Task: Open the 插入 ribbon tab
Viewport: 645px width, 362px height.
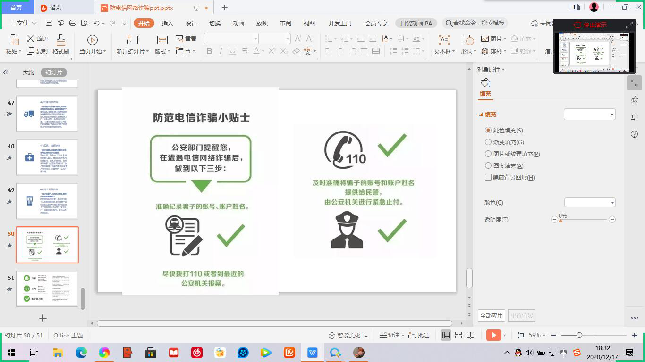Action: [x=167, y=23]
